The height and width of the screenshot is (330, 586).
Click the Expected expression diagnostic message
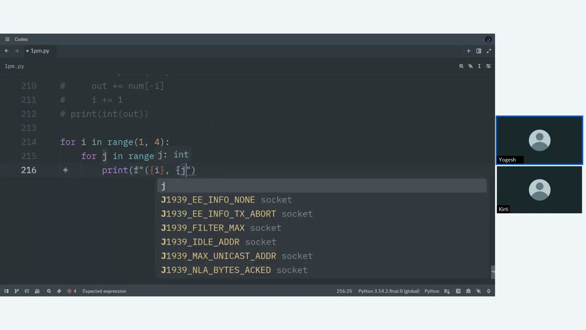(x=104, y=291)
